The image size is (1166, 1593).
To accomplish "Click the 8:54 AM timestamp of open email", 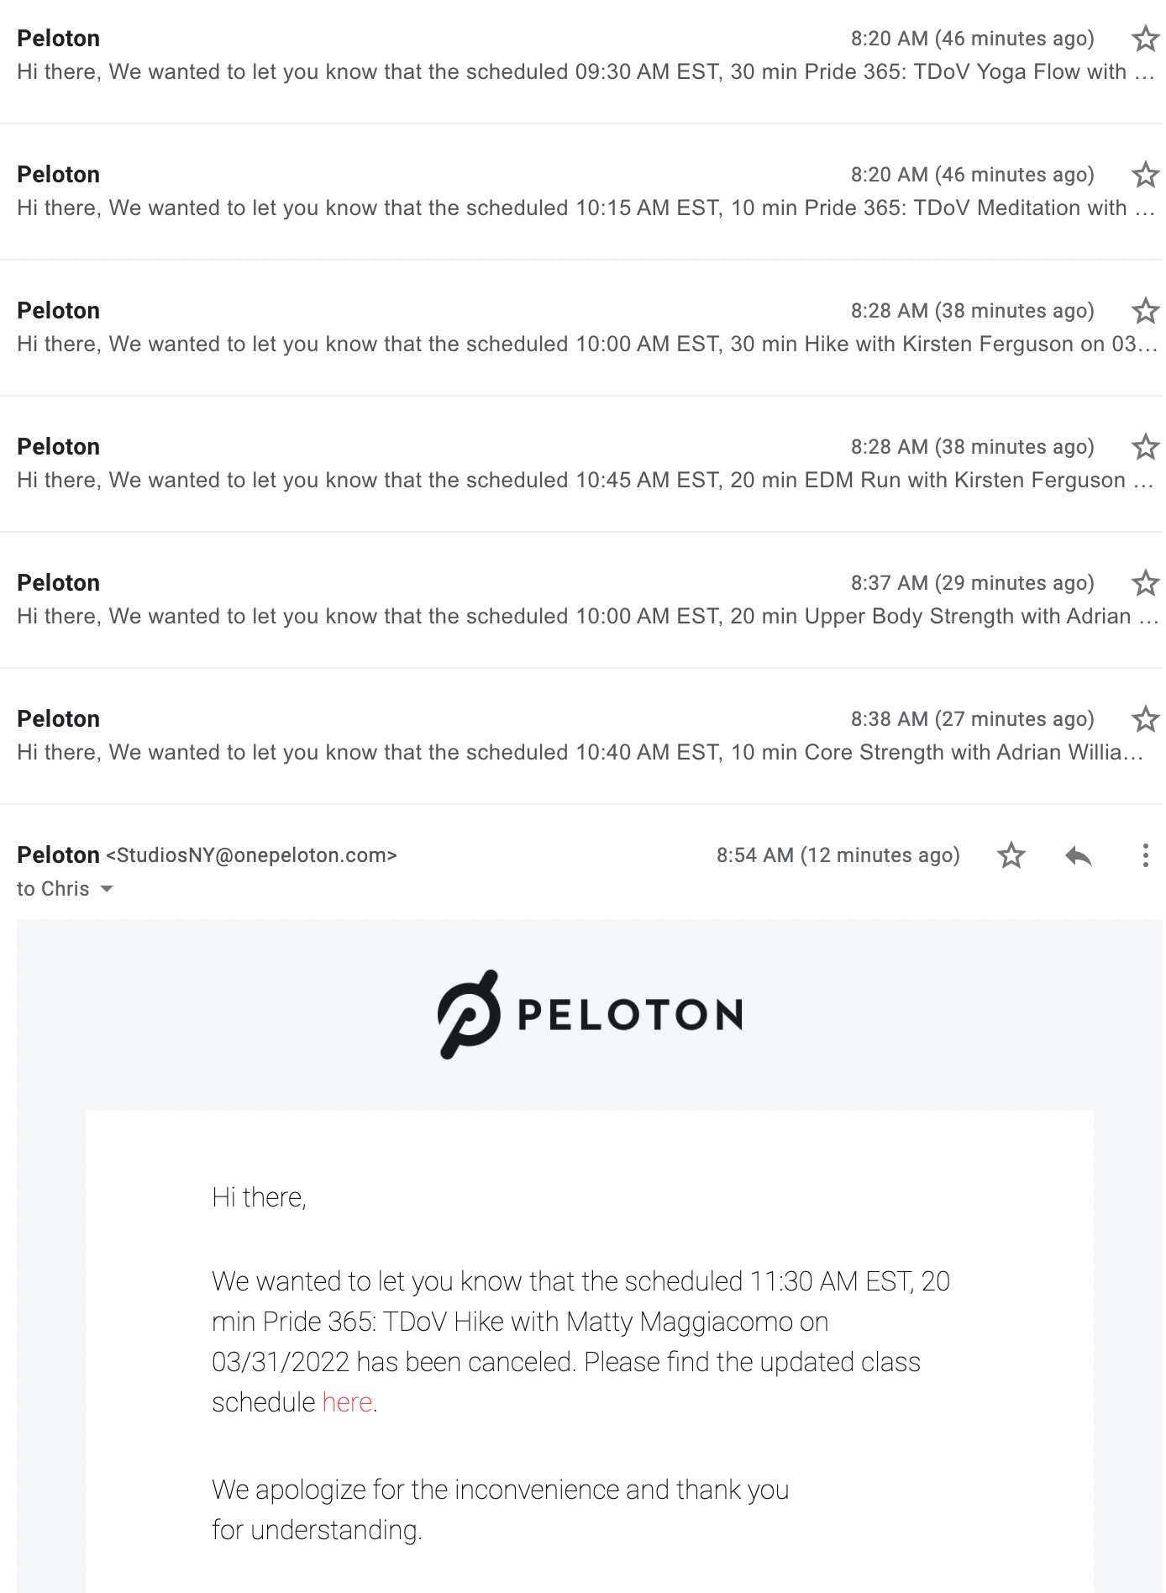I will pos(838,855).
